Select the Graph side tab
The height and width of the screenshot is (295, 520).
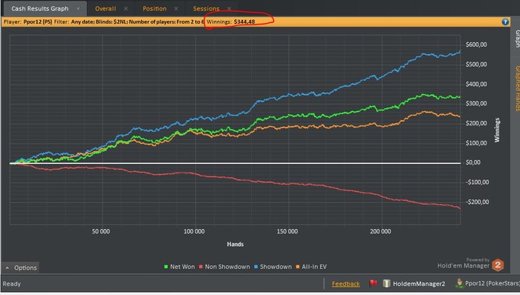[517, 39]
